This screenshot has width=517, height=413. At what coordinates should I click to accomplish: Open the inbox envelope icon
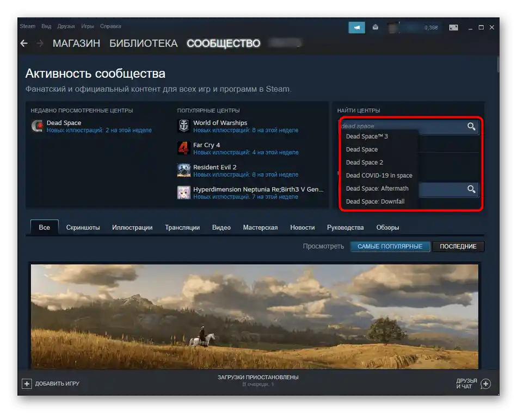click(x=375, y=27)
